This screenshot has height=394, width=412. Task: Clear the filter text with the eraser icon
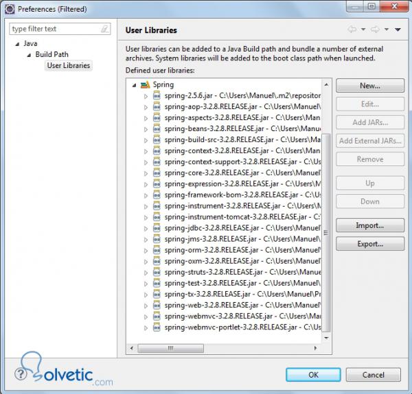tap(104, 29)
